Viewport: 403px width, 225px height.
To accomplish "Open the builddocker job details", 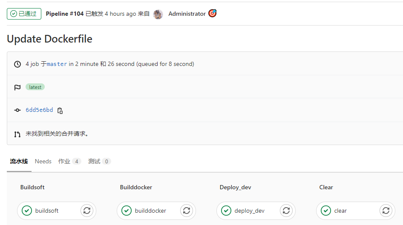I will pyautogui.click(x=150, y=211).
